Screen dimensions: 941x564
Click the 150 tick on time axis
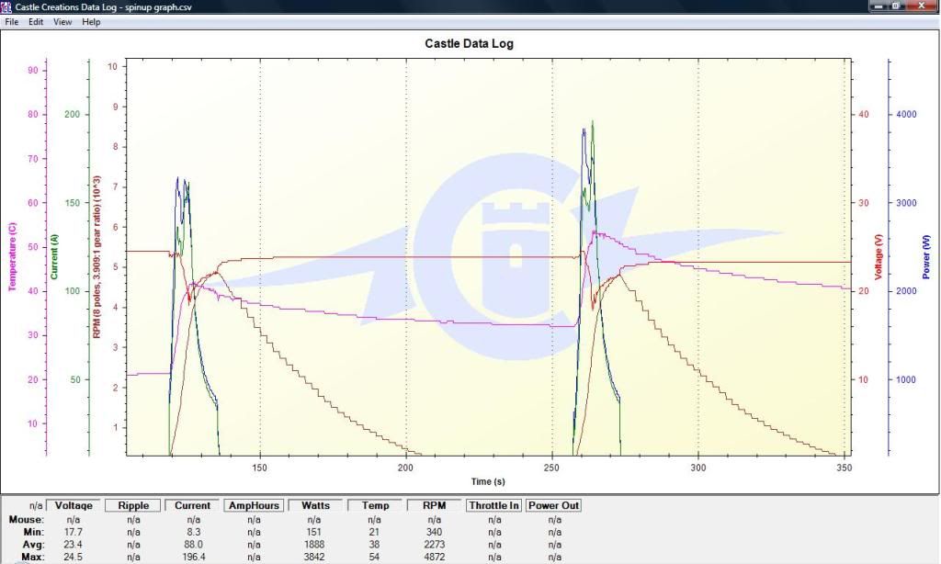260,468
